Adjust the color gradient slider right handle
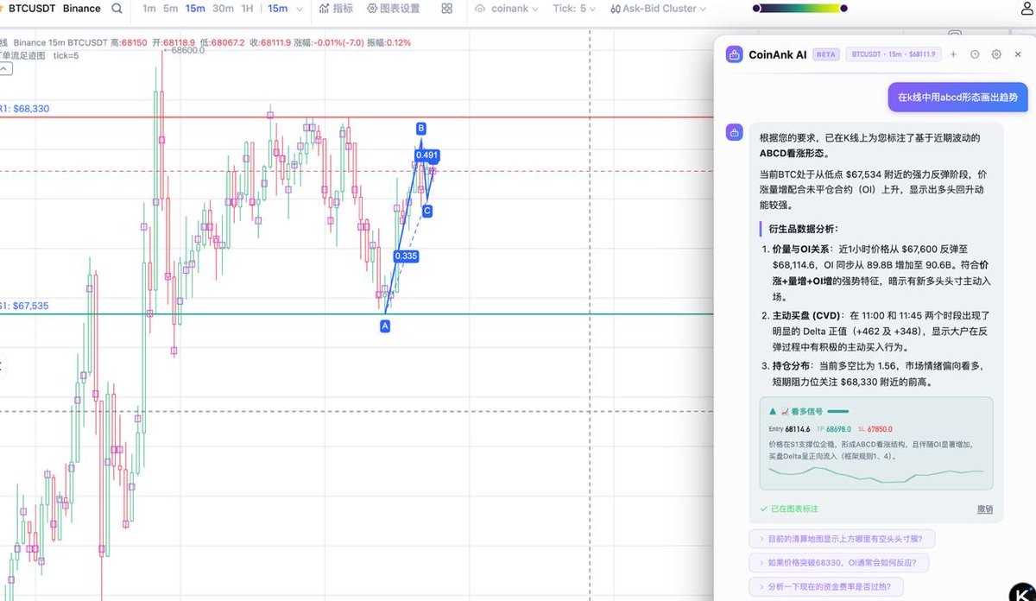 pos(843,9)
